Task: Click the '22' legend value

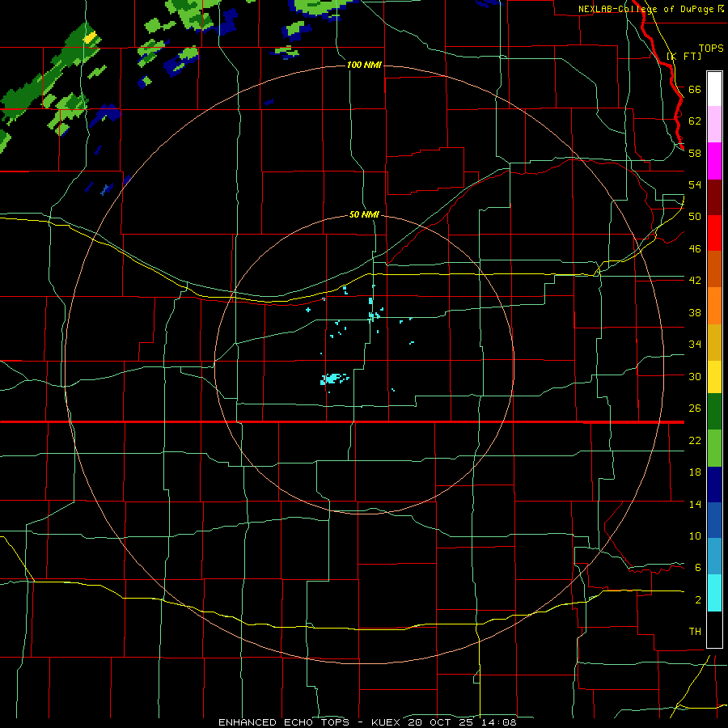Action: pyautogui.click(x=695, y=440)
